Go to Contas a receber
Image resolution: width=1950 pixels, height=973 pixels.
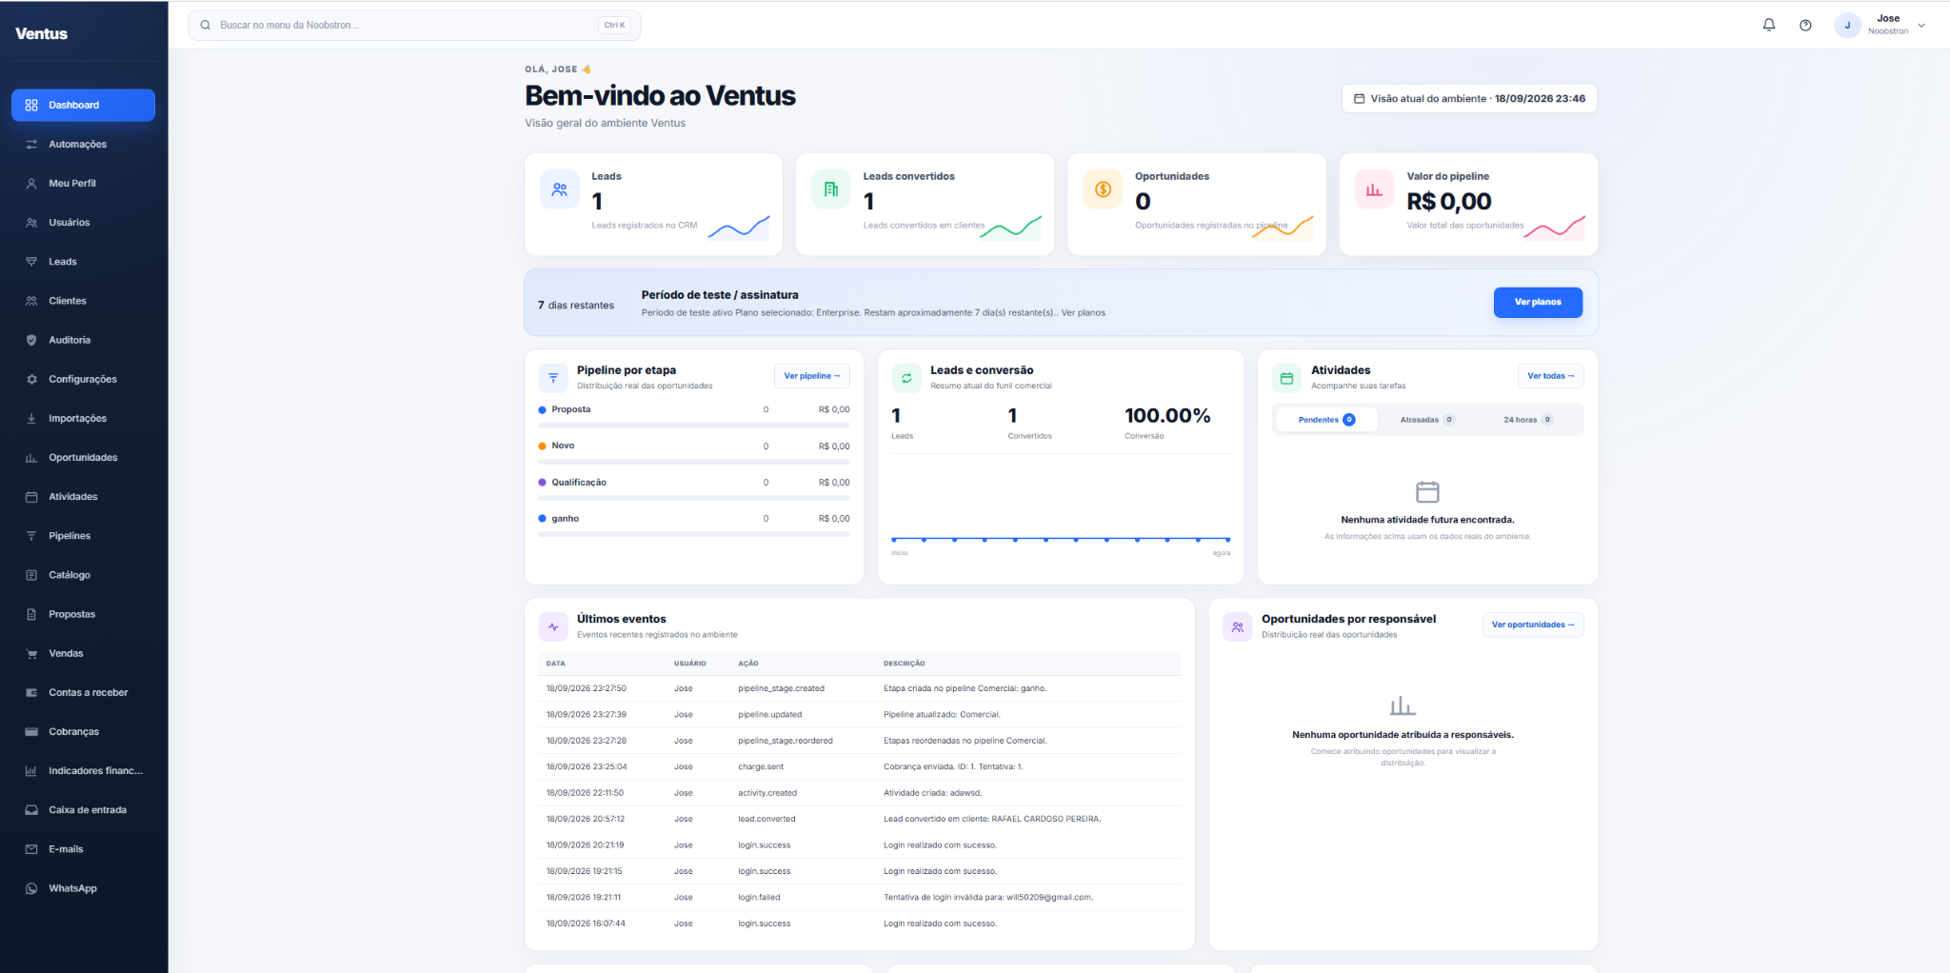(83, 693)
